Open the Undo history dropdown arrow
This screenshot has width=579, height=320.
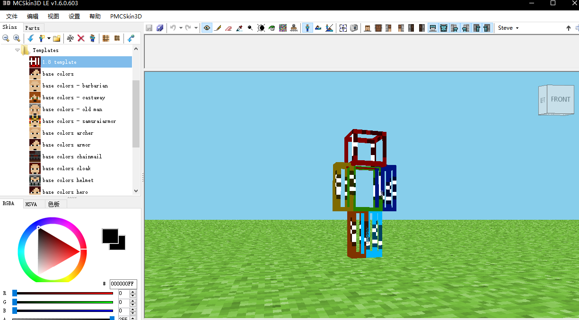click(x=181, y=28)
